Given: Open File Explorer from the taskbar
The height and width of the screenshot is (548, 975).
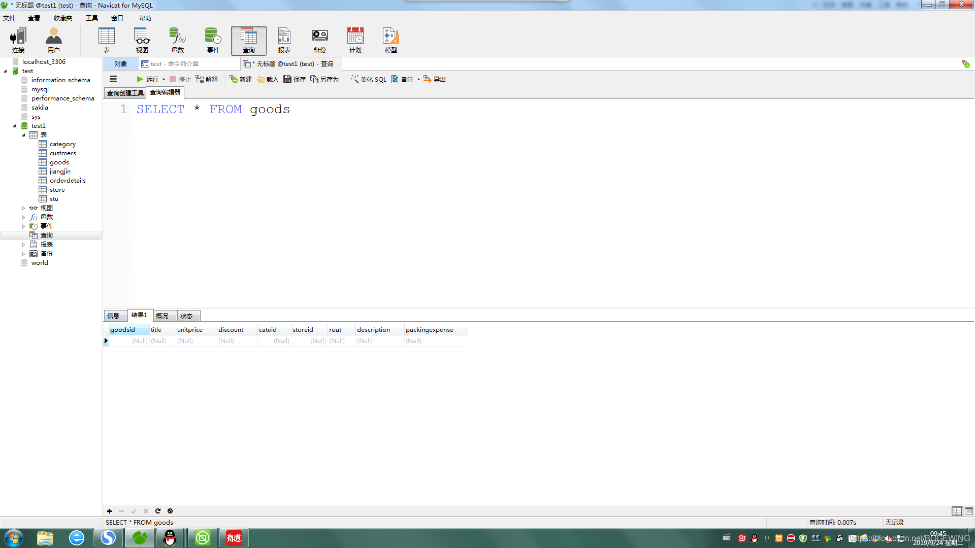Looking at the screenshot, I should click(45, 538).
